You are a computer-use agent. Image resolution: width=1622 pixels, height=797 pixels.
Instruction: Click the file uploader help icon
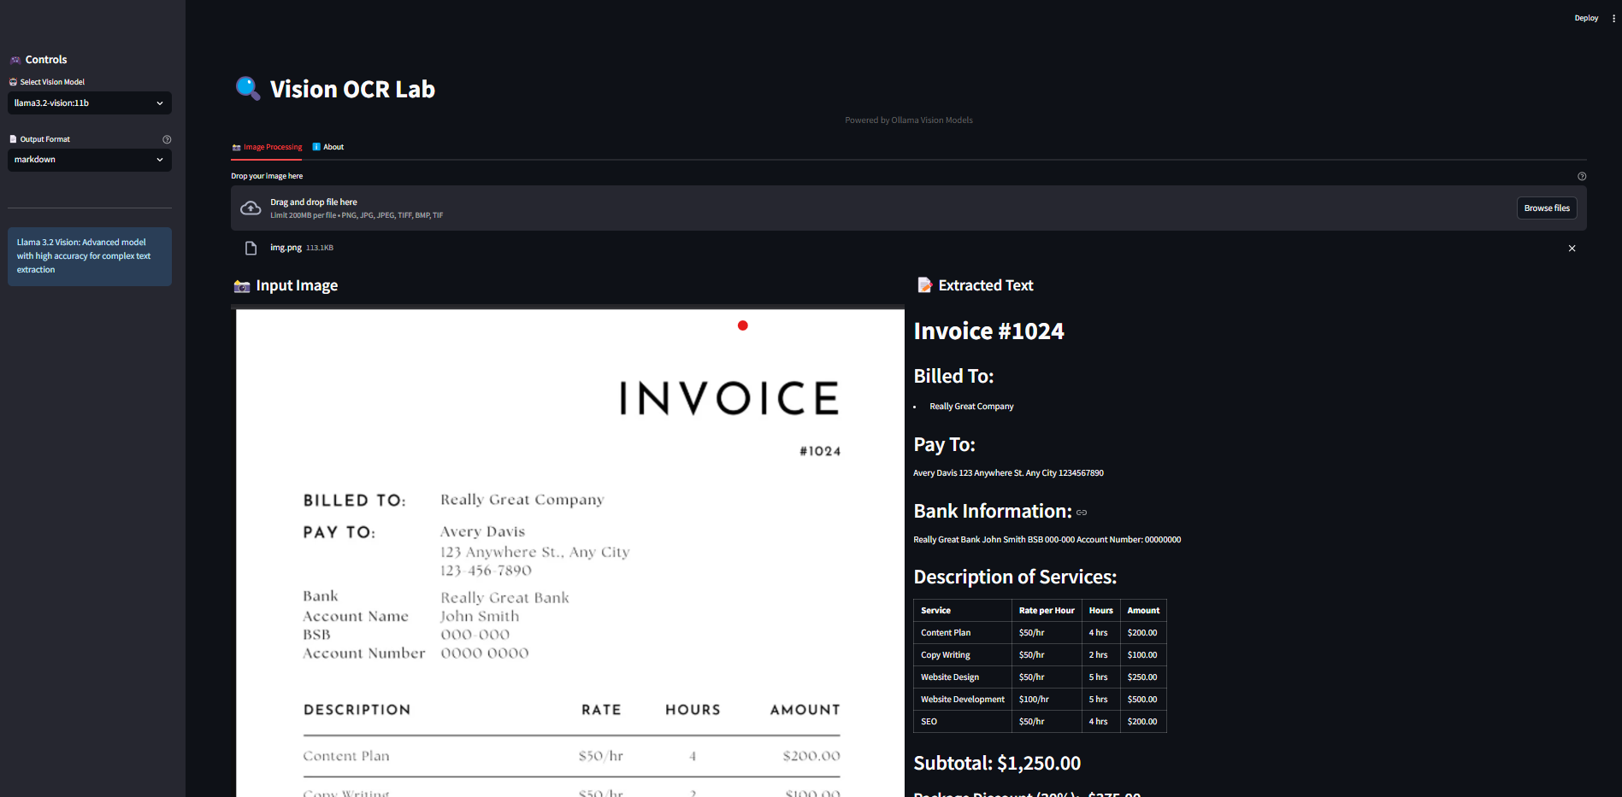[x=1581, y=176]
